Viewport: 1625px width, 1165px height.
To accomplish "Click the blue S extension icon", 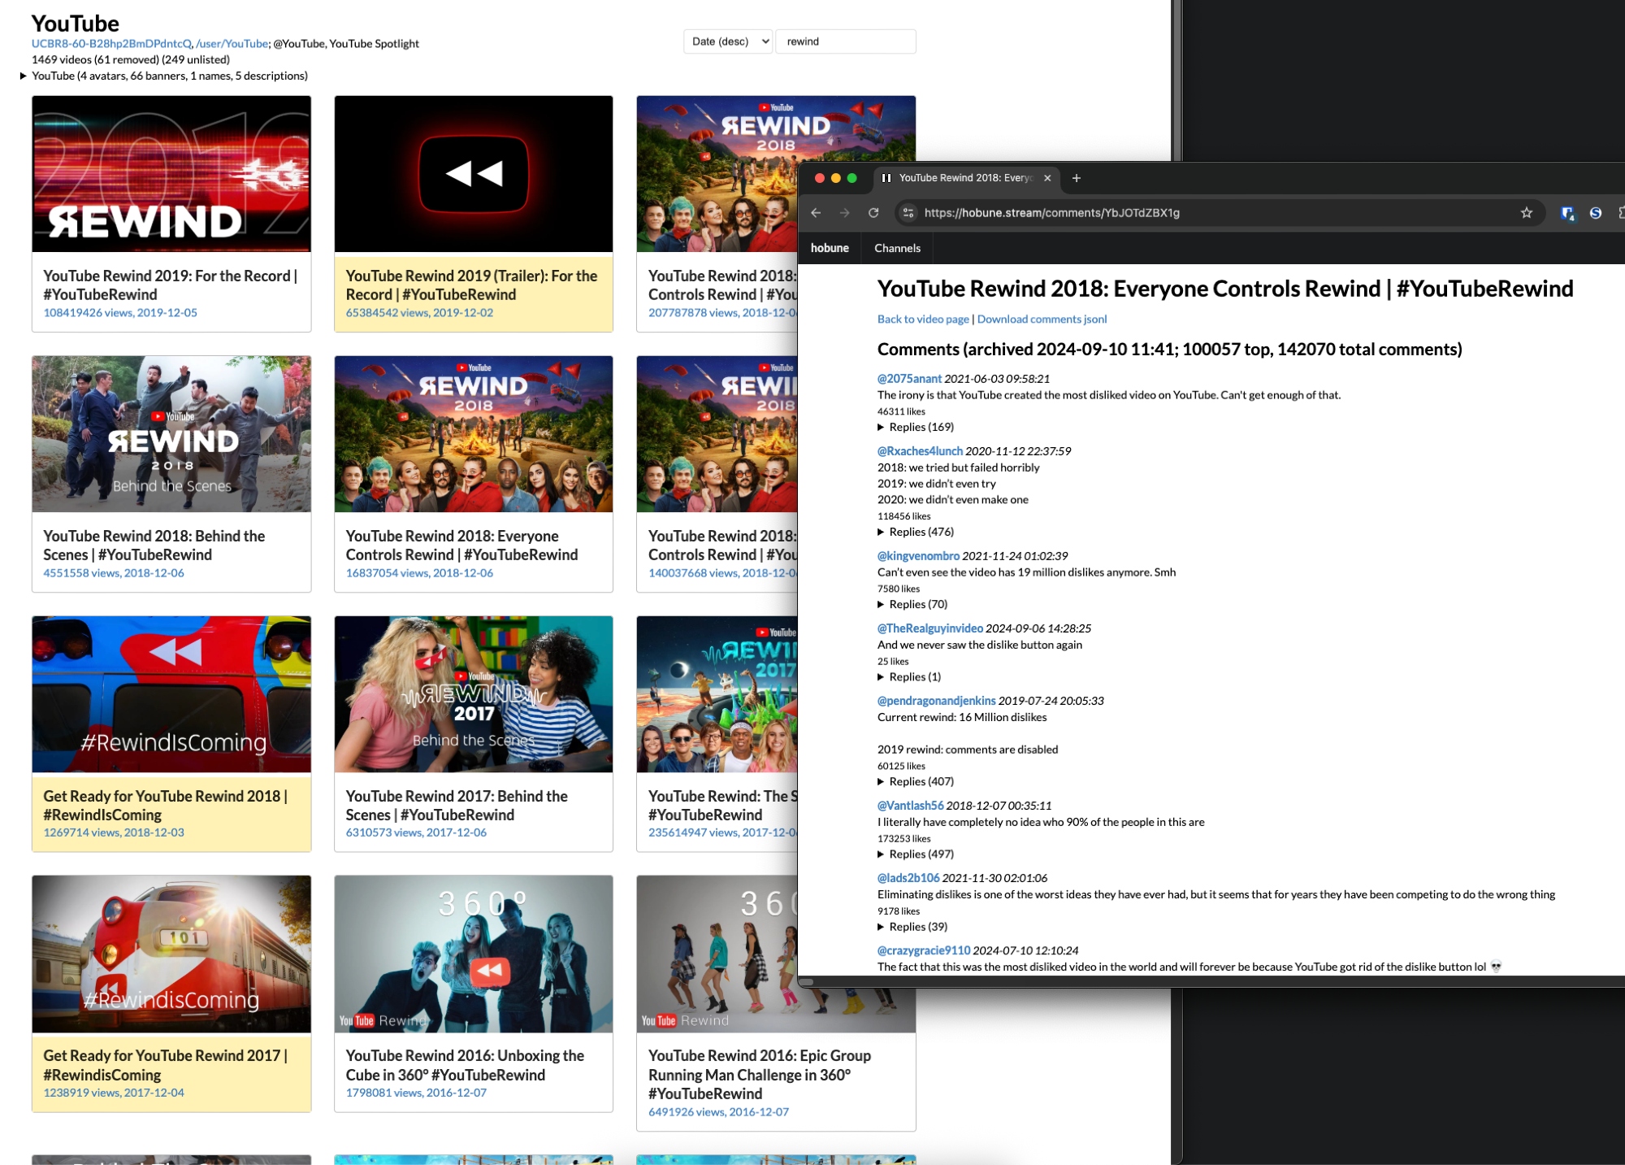I will pos(1596,213).
